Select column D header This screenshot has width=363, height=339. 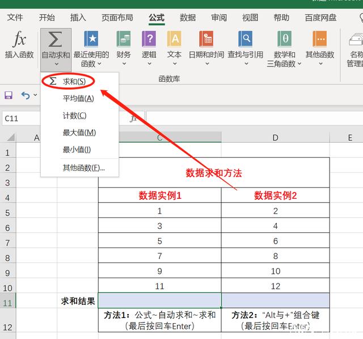pos(275,137)
